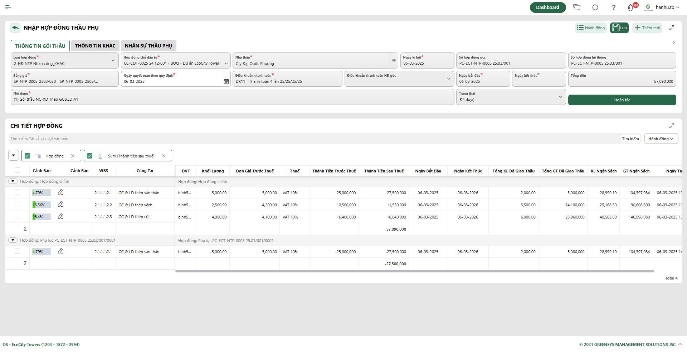Collapse the Phụ lục PC-ECT-NTP-0005 group
This screenshot has width=687, height=352.
13,240
